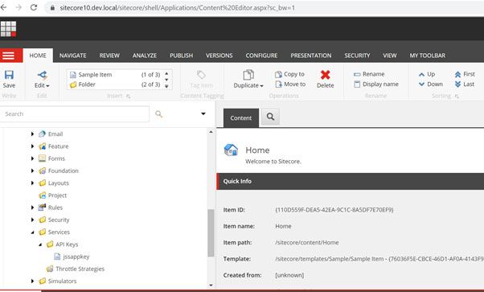484x292 pixels.
Task: Expand the Foundation tree node
Action: click(32, 171)
